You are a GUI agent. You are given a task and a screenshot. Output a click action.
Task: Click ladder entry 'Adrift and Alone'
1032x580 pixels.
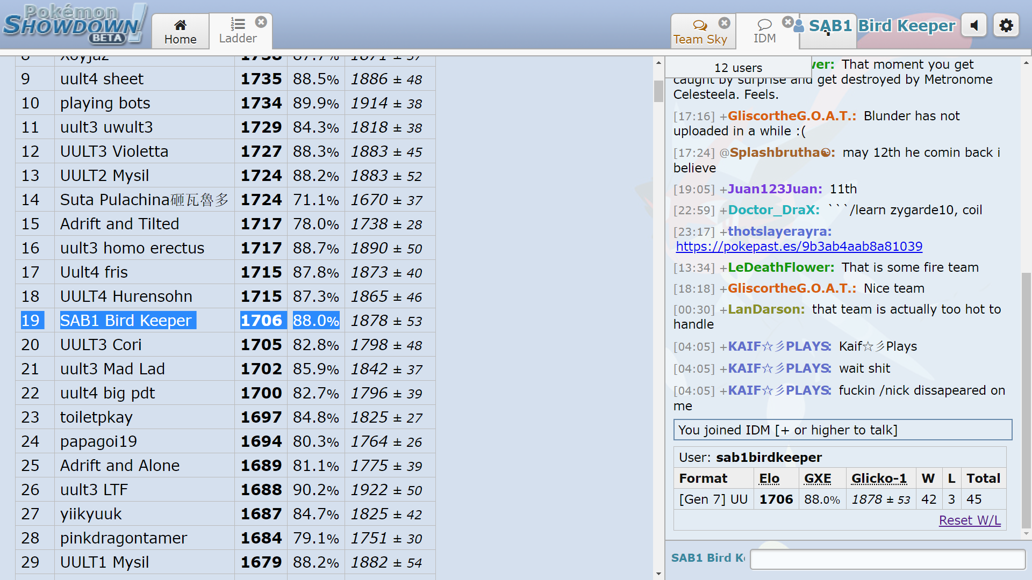pyautogui.click(x=119, y=466)
